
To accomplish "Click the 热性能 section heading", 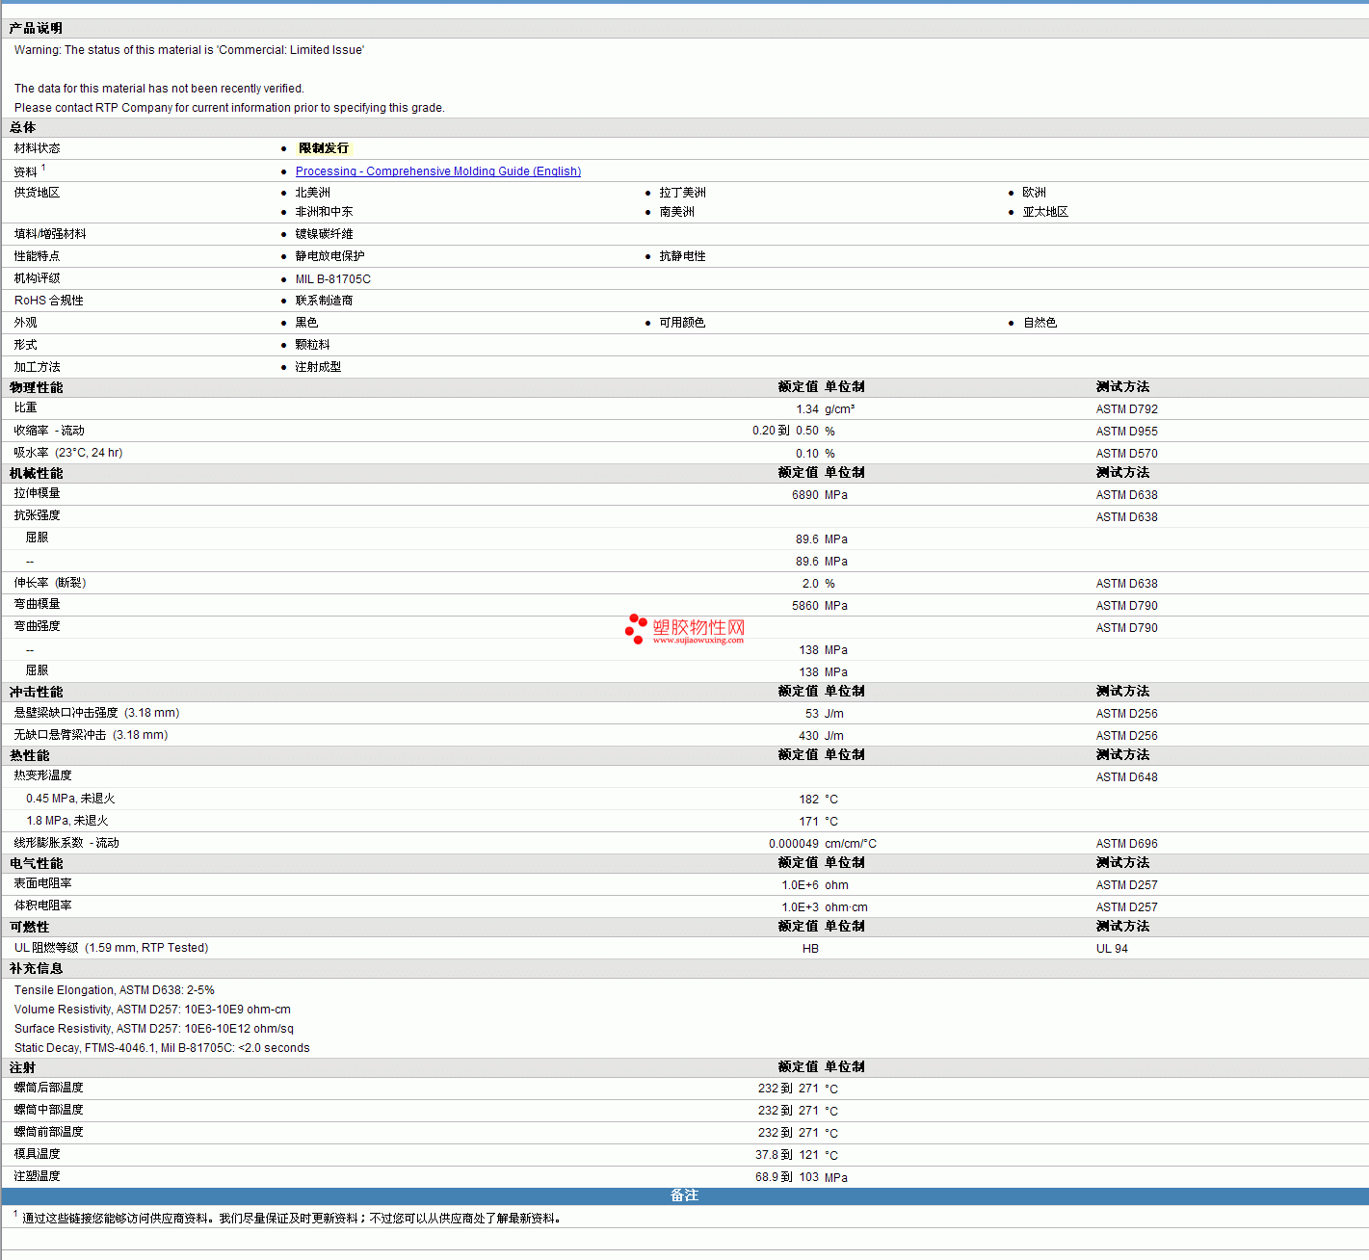I will [x=30, y=755].
